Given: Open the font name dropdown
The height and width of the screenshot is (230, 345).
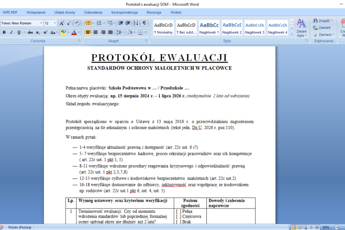Looking at the screenshot, I should pyautogui.click(x=41, y=23).
